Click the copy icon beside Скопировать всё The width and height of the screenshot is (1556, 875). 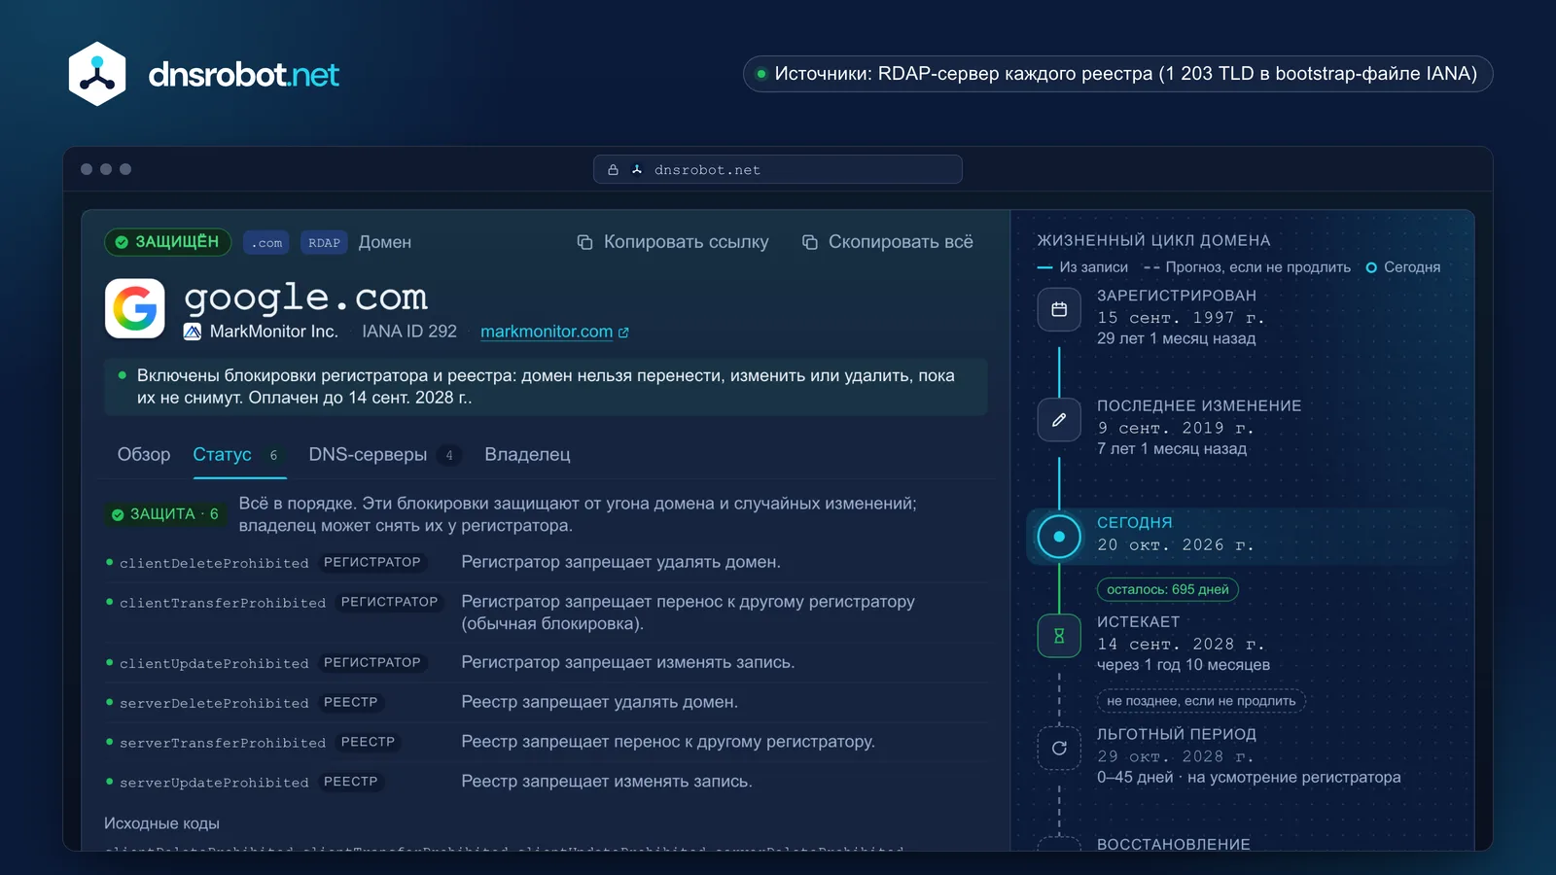pyautogui.click(x=809, y=242)
